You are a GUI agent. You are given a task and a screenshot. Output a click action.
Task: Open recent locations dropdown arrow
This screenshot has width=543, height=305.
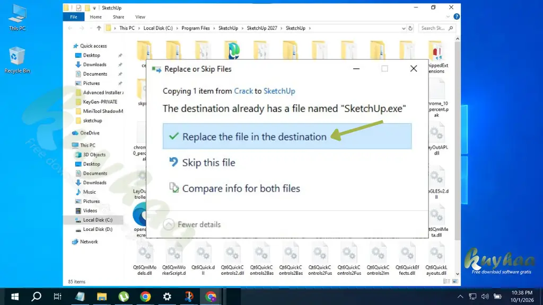coord(90,29)
